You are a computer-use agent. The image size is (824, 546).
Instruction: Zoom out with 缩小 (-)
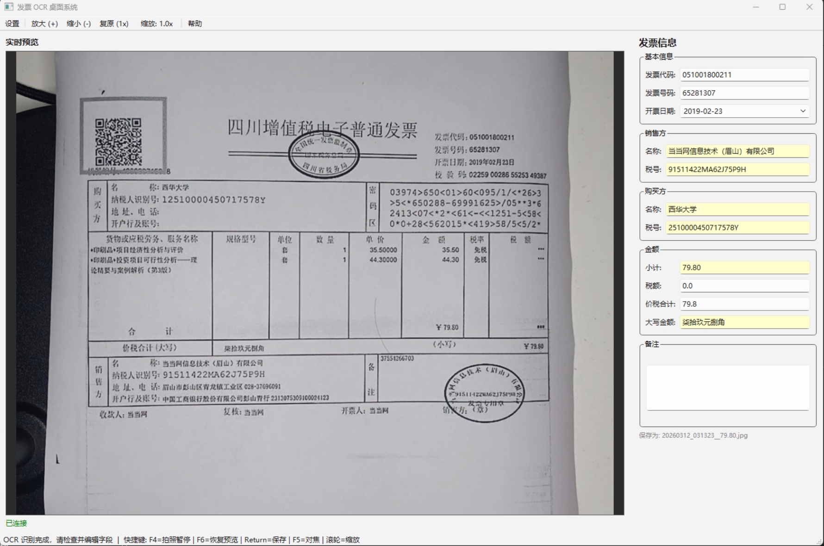coord(78,23)
